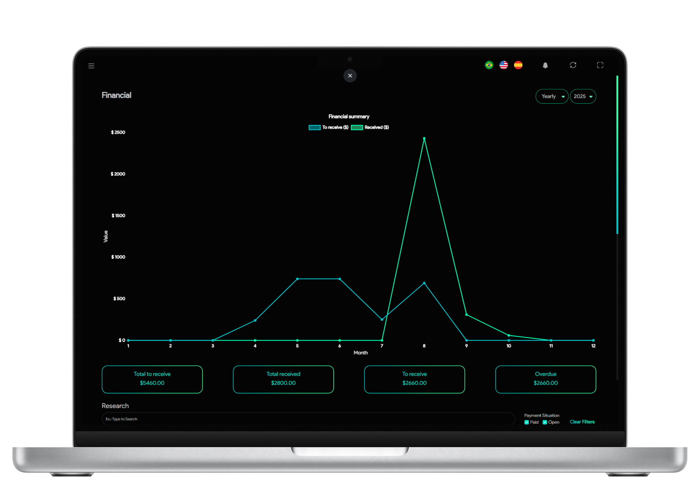Uncheck the Paid payment checkbox
Image resolution: width=700 pixels, height=481 pixels.
[526, 422]
